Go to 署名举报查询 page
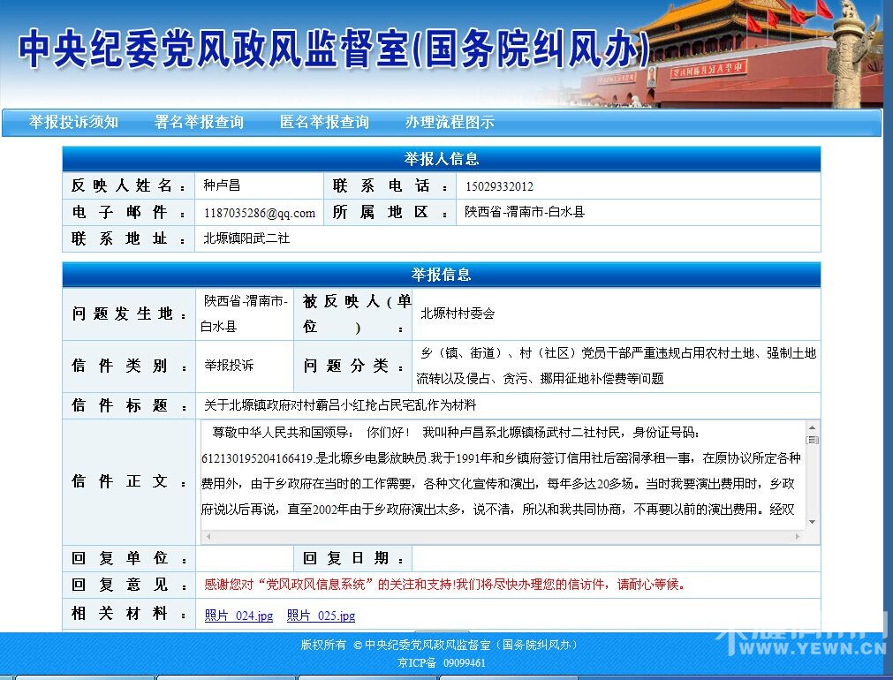 [x=199, y=123]
